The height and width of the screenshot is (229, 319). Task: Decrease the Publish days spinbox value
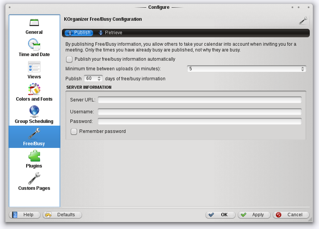pos(99,80)
